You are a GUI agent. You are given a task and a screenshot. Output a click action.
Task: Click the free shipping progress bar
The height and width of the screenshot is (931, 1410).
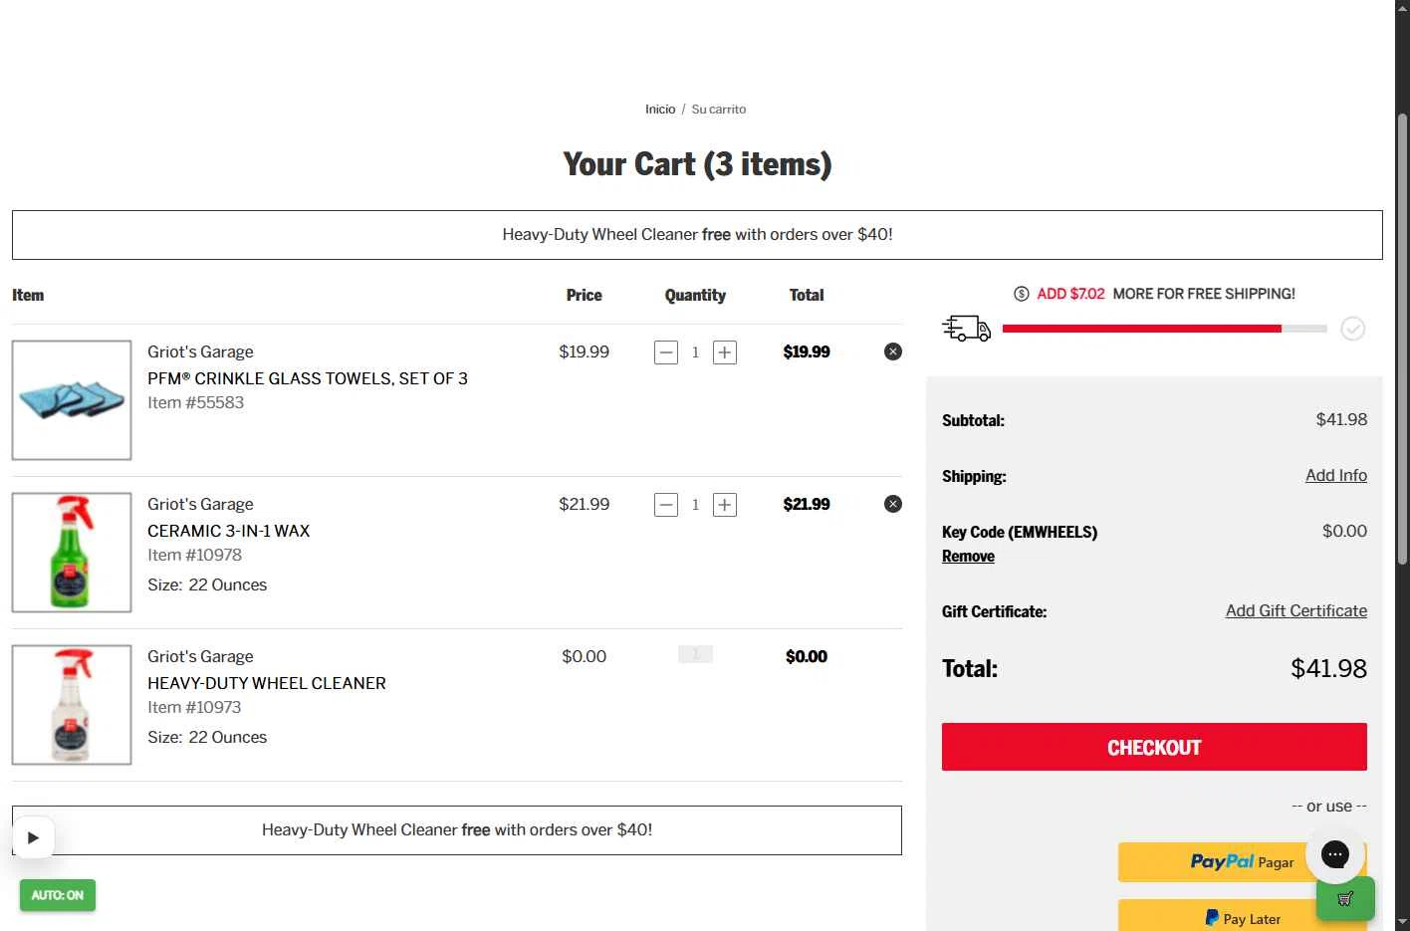point(1164,329)
